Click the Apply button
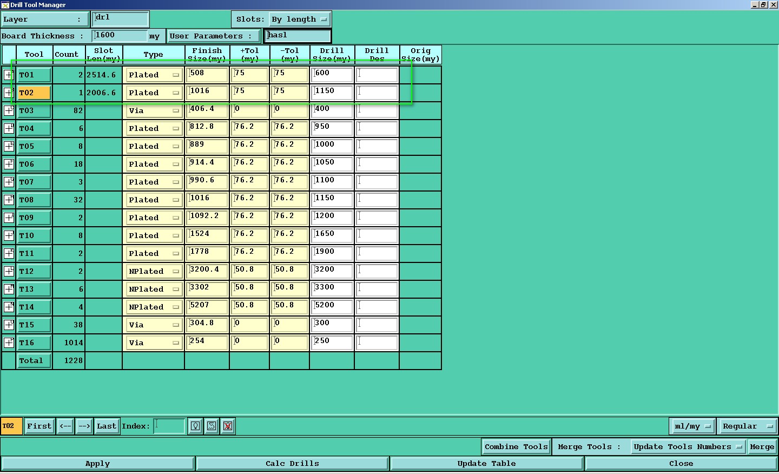This screenshot has height=474, width=779. pos(97,463)
